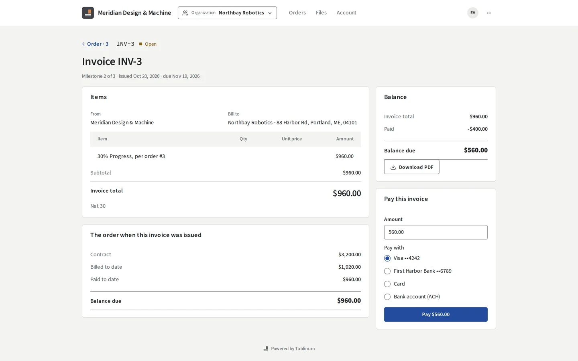Click the Invoice INV-3 heading
The image size is (578, 361).
pyautogui.click(x=112, y=61)
